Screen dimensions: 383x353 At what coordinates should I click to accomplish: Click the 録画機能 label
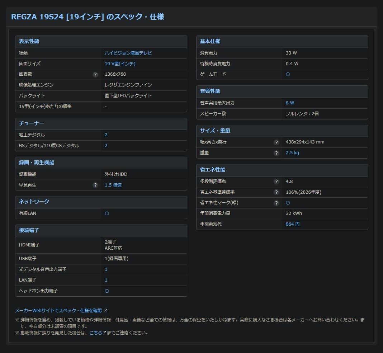27,174
